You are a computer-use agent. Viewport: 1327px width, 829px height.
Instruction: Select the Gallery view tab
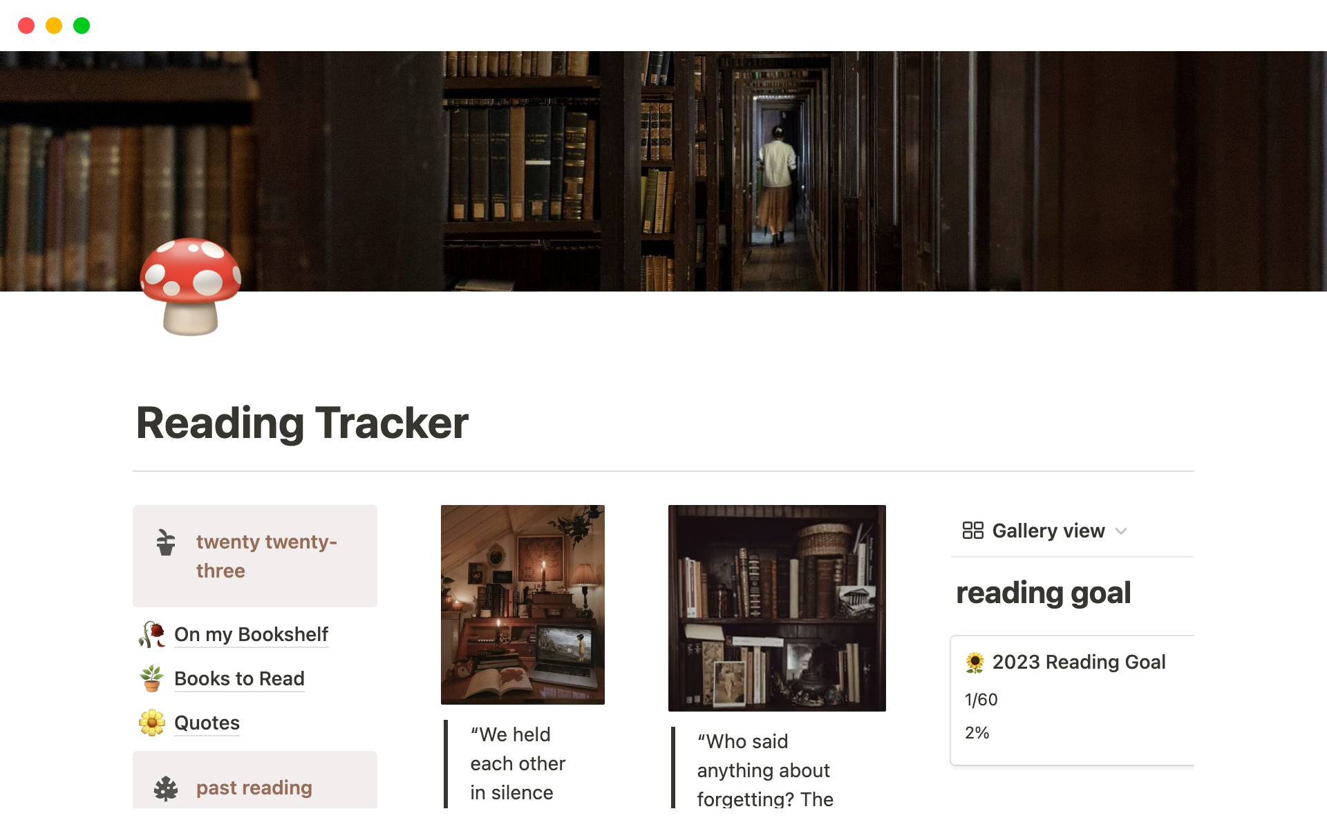click(1048, 531)
